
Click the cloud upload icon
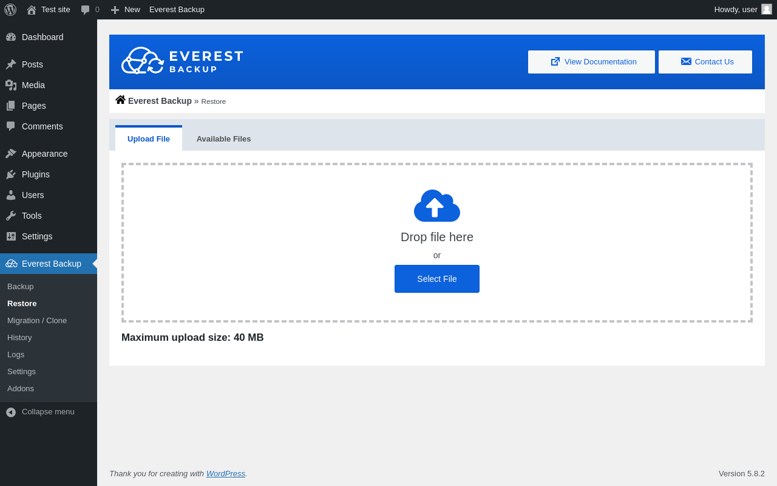click(x=437, y=205)
